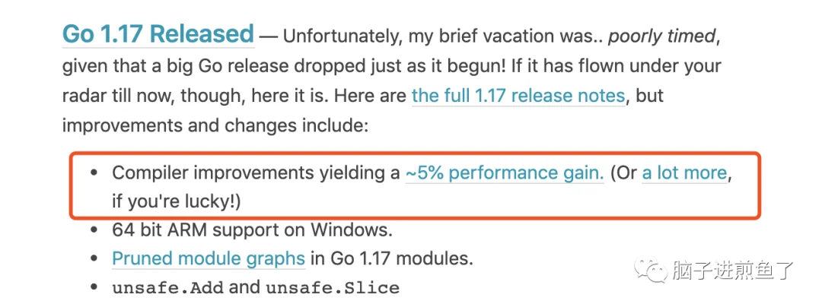Viewport: 822px width, 307px height.
Task: Click the "unsafe.Slice" code text
Action: [333, 288]
